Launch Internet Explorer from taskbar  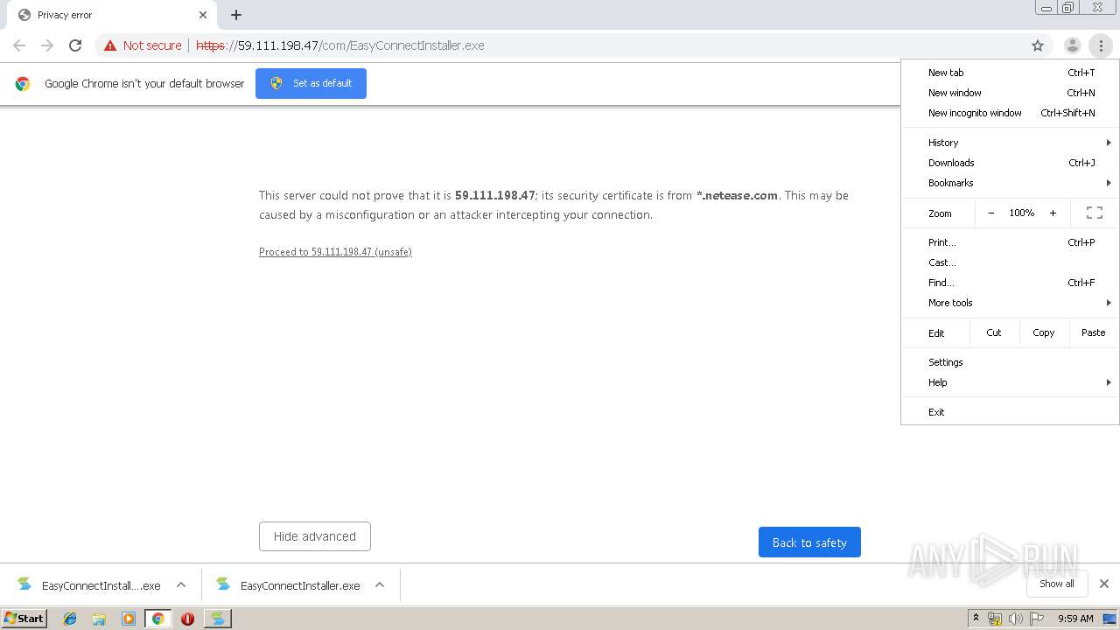point(70,619)
